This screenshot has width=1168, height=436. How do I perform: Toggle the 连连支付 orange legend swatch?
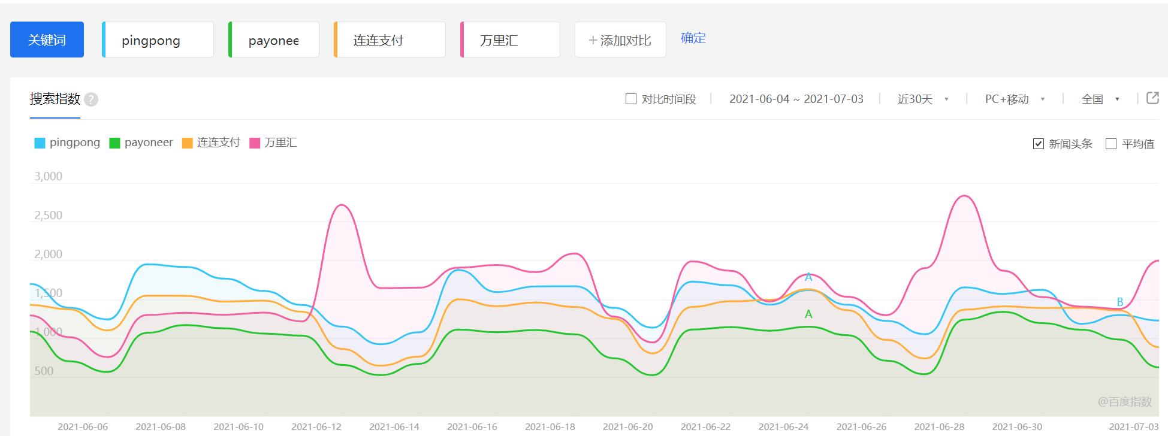[188, 143]
